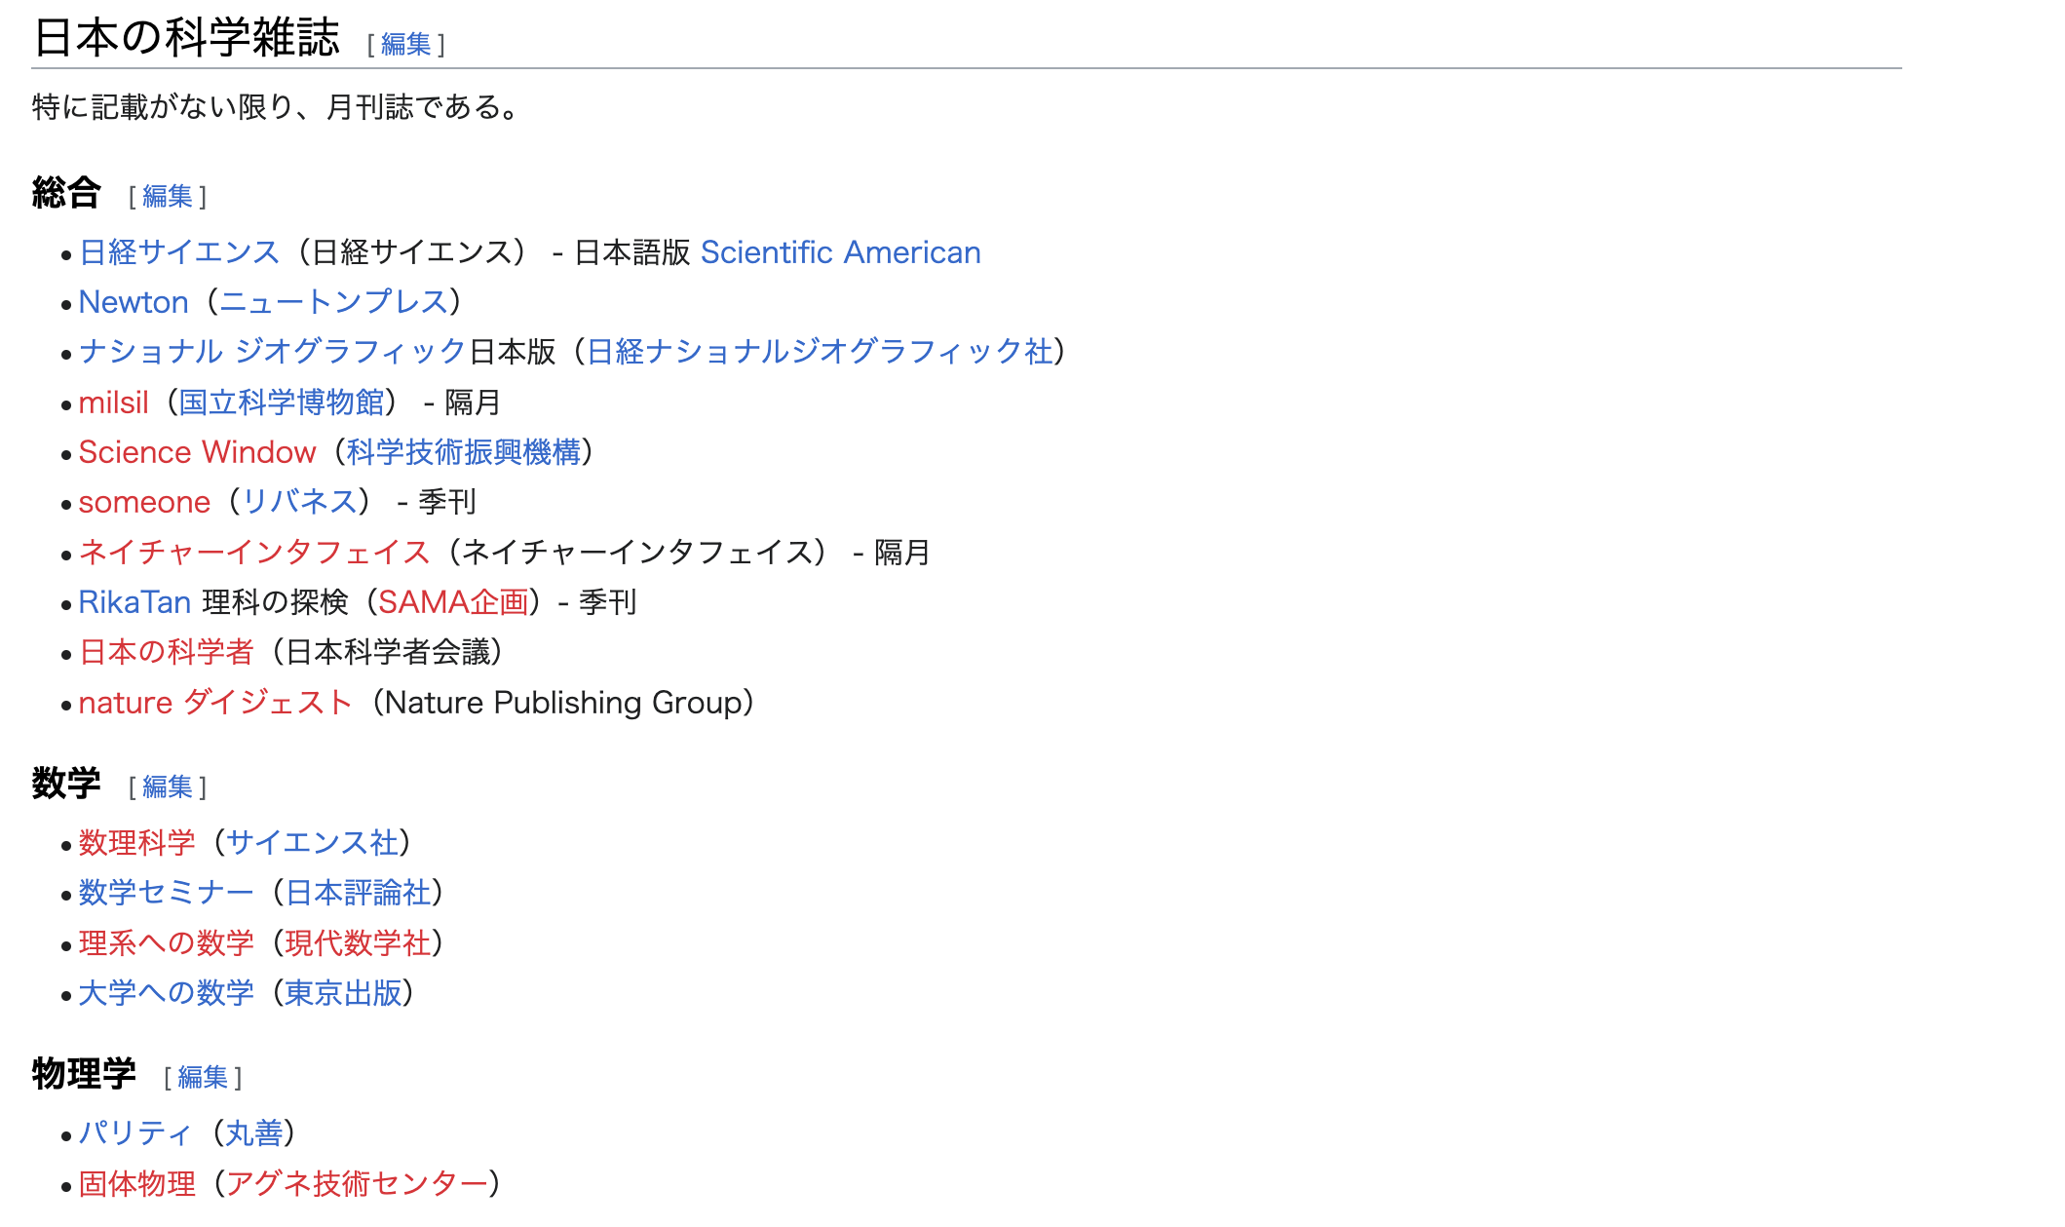Click the Science Window red link
The image size is (2065, 1227).
tap(198, 452)
